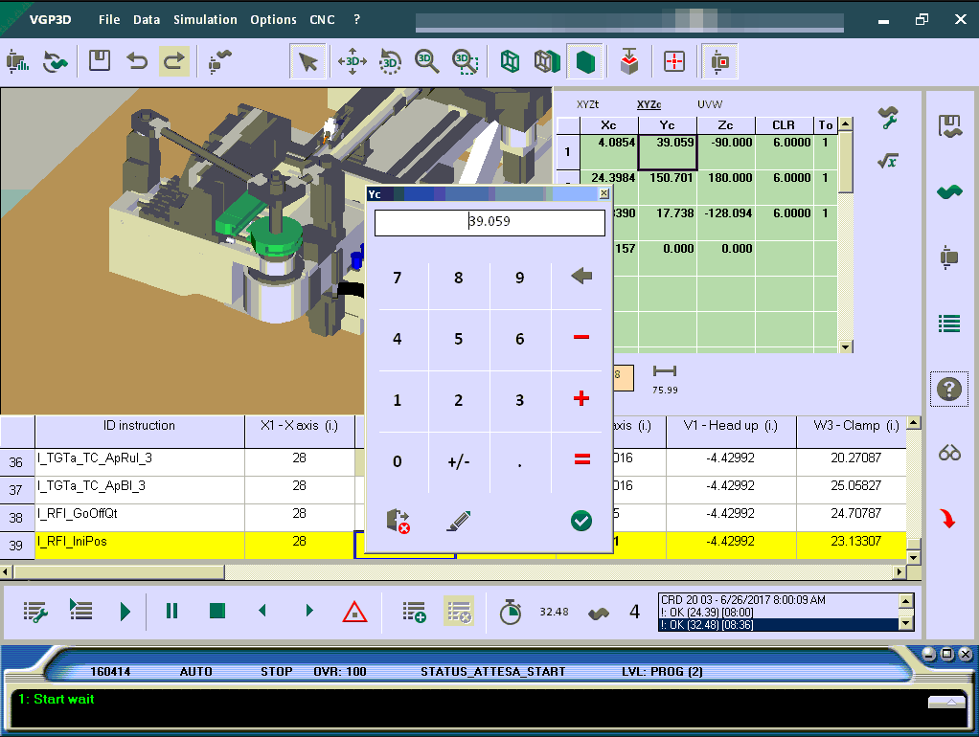Click the exit-cancel door icon in keypad
Screen dimensions: 979x737
tap(398, 521)
